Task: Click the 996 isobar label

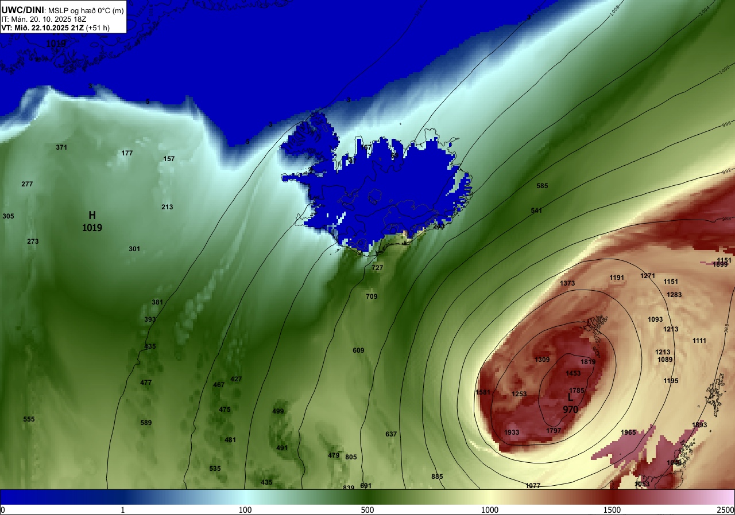Action: 727,123
